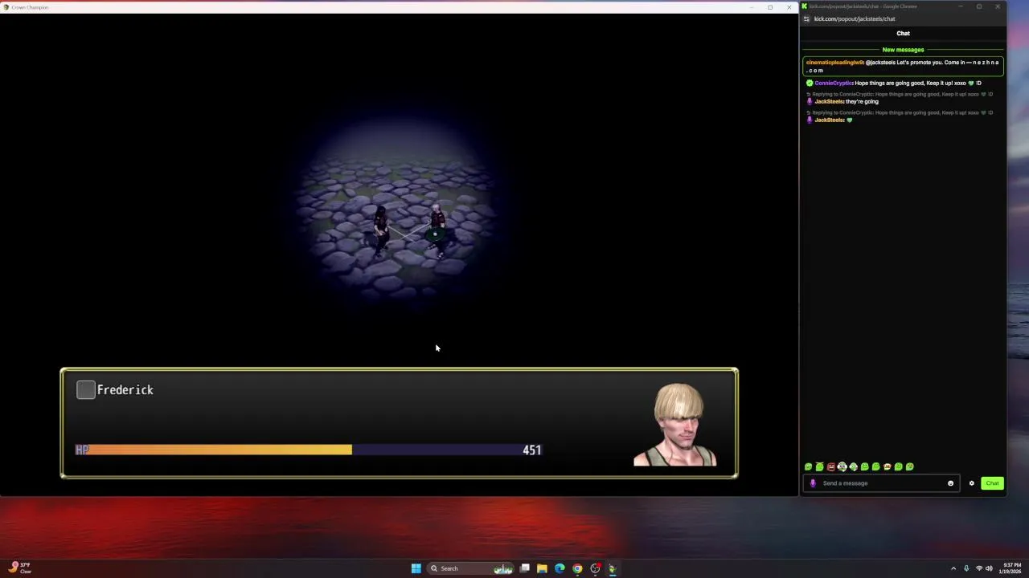
Task: Click Frederick's state icon box
Action: pyautogui.click(x=86, y=390)
